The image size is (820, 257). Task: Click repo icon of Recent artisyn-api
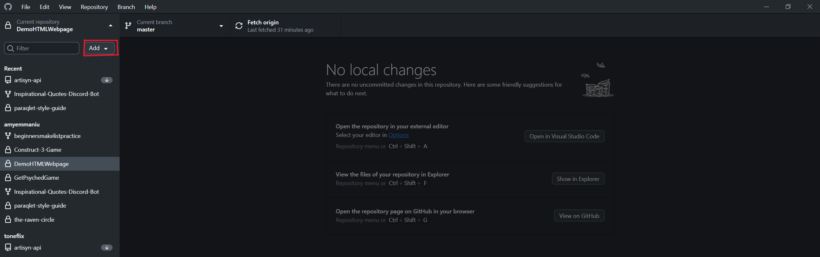point(8,80)
